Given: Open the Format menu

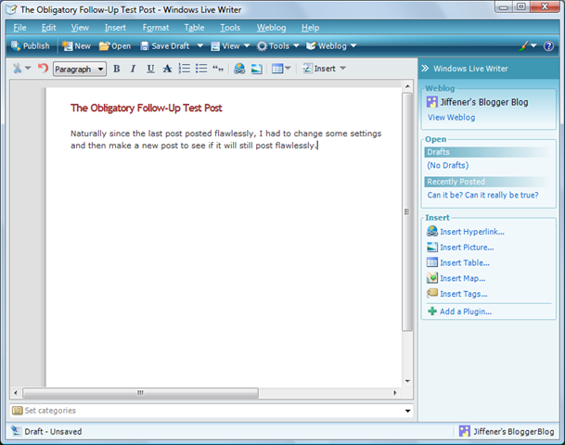Looking at the screenshot, I should (x=156, y=28).
